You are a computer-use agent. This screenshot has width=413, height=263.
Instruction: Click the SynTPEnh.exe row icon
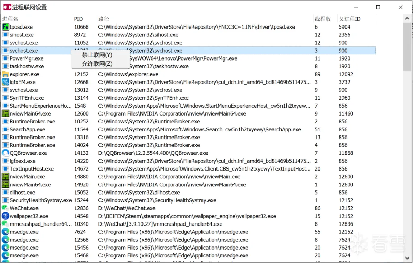tap(6, 98)
